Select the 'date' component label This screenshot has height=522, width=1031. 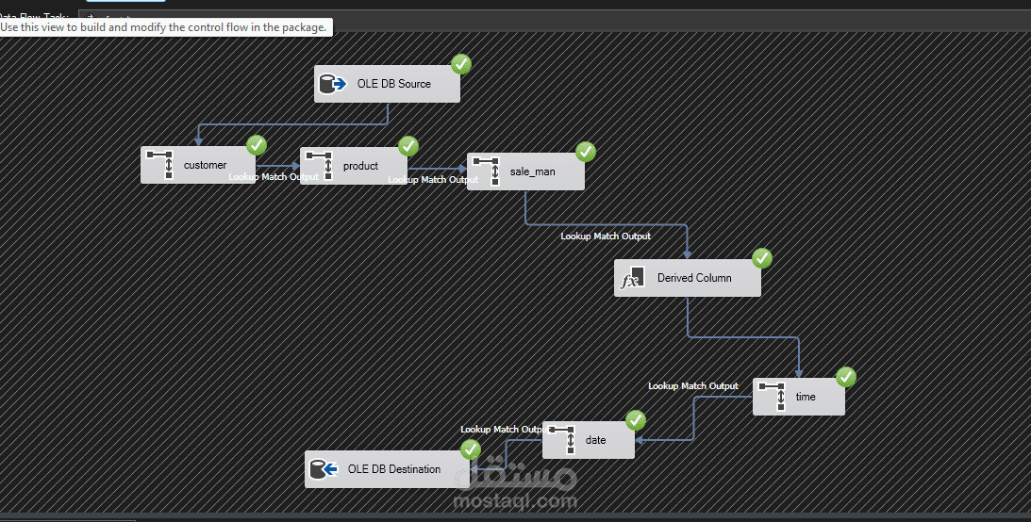coord(596,441)
